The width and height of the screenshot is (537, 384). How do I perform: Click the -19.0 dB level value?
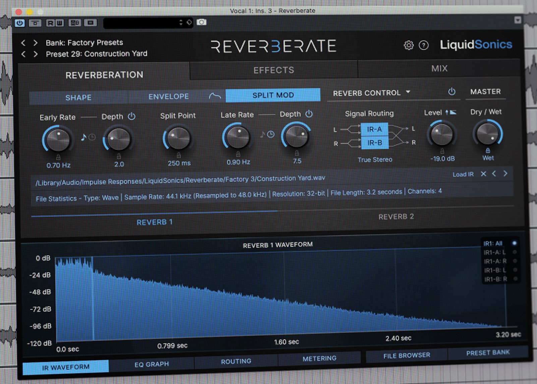click(442, 159)
